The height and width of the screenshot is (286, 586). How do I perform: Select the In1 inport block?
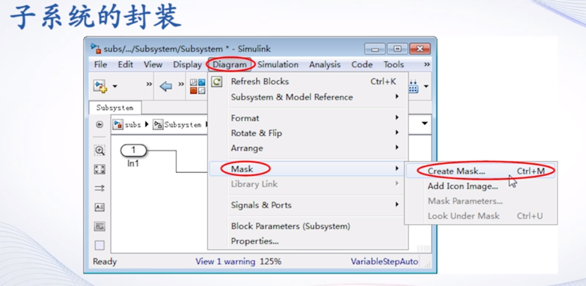[134, 150]
